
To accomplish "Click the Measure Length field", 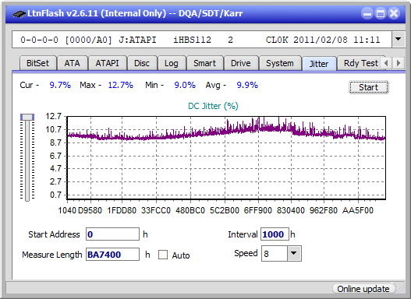I will pos(113,255).
